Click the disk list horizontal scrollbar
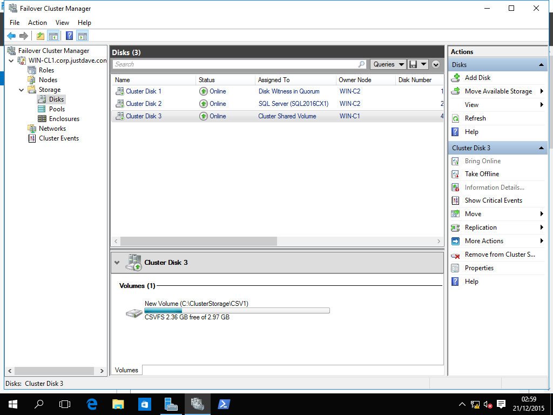The height and width of the screenshot is (415, 553). click(199, 241)
